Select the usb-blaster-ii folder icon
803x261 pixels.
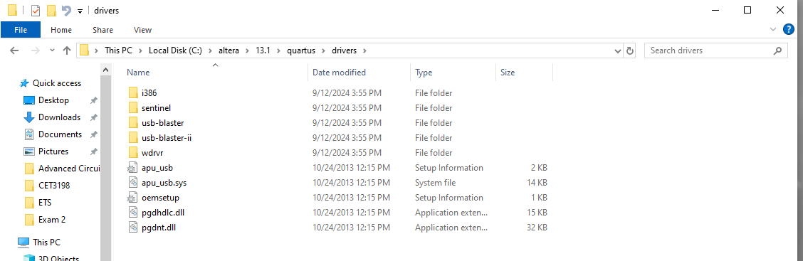click(x=133, y=138)
